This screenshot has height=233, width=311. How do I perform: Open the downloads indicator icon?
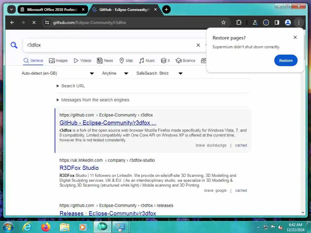pyautogui.click(x=266, y=22)
